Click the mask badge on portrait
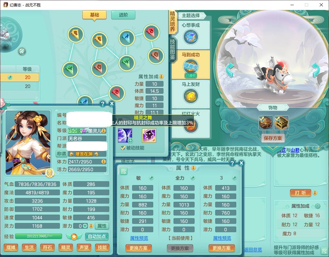This screenshot has height=257, width=329. pos(50,173)
